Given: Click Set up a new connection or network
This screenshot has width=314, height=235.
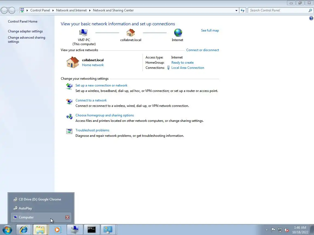Looking at the screenshot, I should click(x=101, y=85).
